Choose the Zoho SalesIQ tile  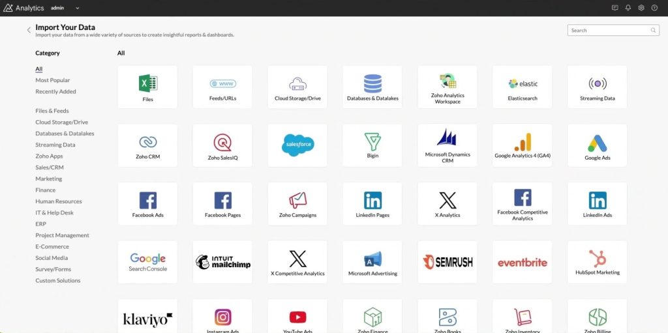pyautogui.click(x=222, y=145)
